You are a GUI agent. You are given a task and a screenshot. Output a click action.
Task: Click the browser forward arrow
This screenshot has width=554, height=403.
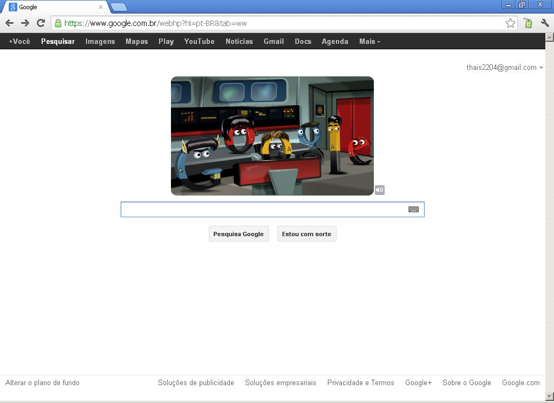point(25,23)
